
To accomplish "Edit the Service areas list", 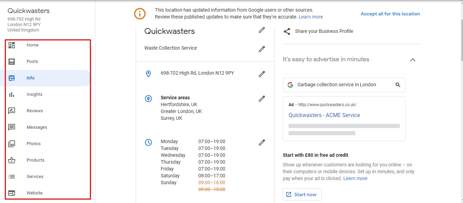I will coord(262,99).
